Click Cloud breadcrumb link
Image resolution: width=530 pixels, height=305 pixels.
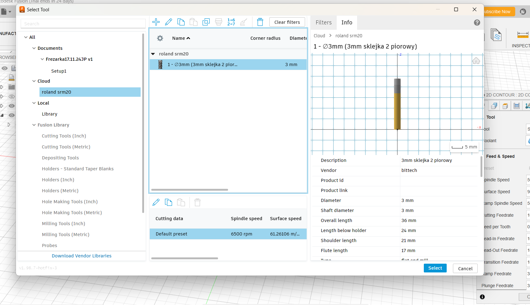[x=320, y=36]
